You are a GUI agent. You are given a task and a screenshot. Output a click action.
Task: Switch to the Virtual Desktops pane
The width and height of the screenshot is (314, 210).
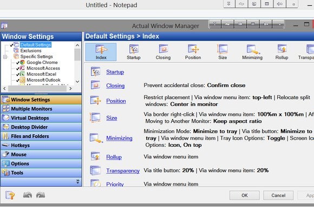41,118
